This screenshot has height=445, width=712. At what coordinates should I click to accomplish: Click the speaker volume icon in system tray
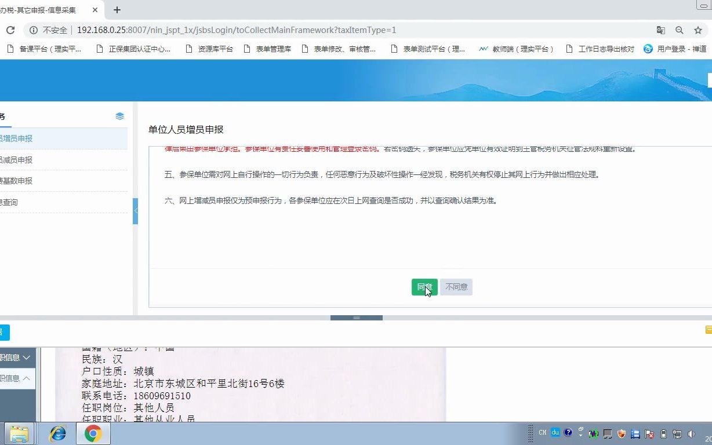pyautogui.click(x=691, y=433)
